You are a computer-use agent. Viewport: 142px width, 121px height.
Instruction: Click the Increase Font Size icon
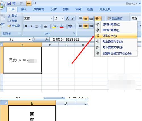(x=68, y=18)
